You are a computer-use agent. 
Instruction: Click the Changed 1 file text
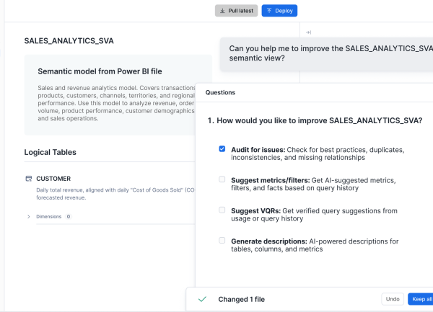[x=241, y=299]
